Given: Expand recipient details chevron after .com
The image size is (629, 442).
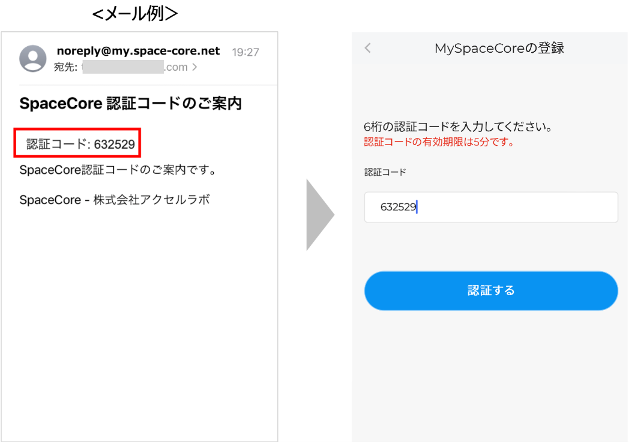Looking at the screenshot, I should 194,67.
